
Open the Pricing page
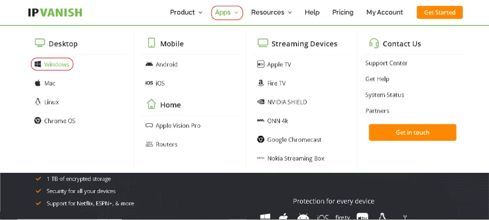click(343, 13)
